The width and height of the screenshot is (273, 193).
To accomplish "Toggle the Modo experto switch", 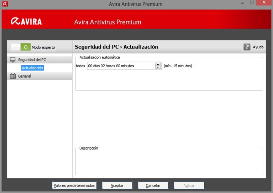I will (21, 47).
